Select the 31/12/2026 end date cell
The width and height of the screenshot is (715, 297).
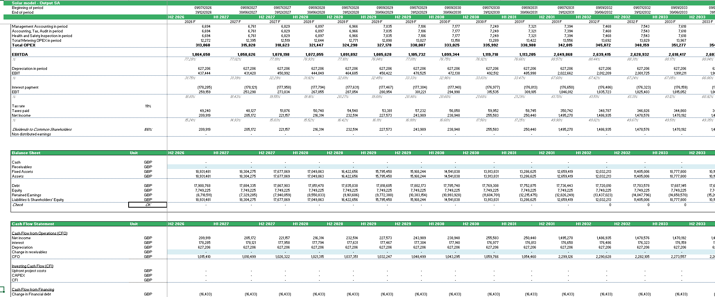[x=203, y=12]
